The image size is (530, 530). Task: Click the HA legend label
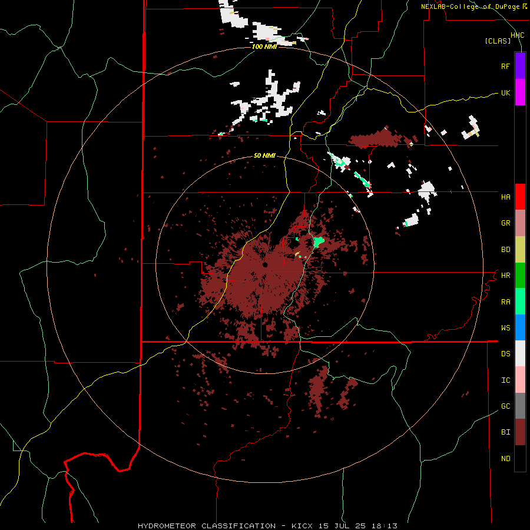[505, 197]
